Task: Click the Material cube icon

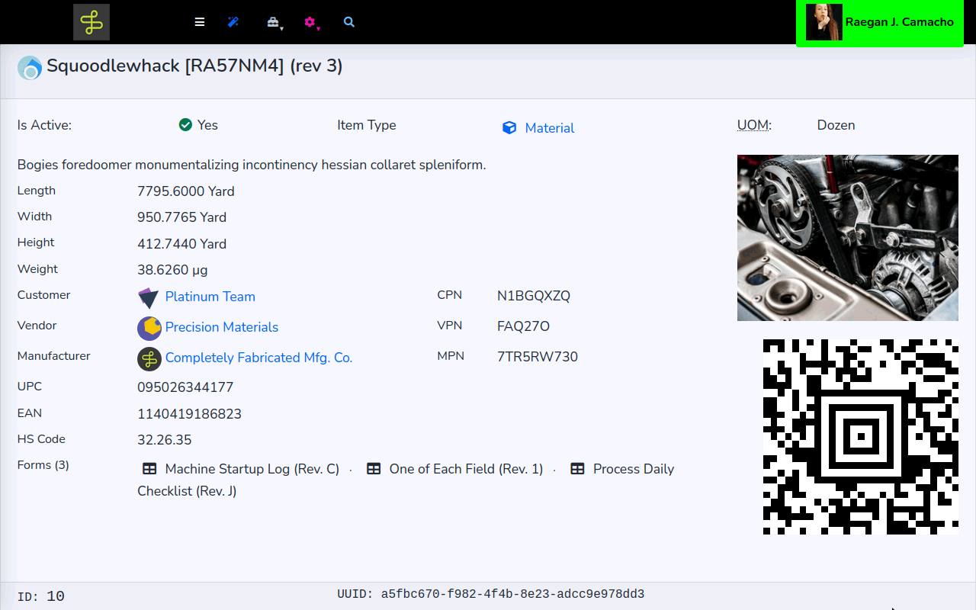Action: [x=509, y=127]
